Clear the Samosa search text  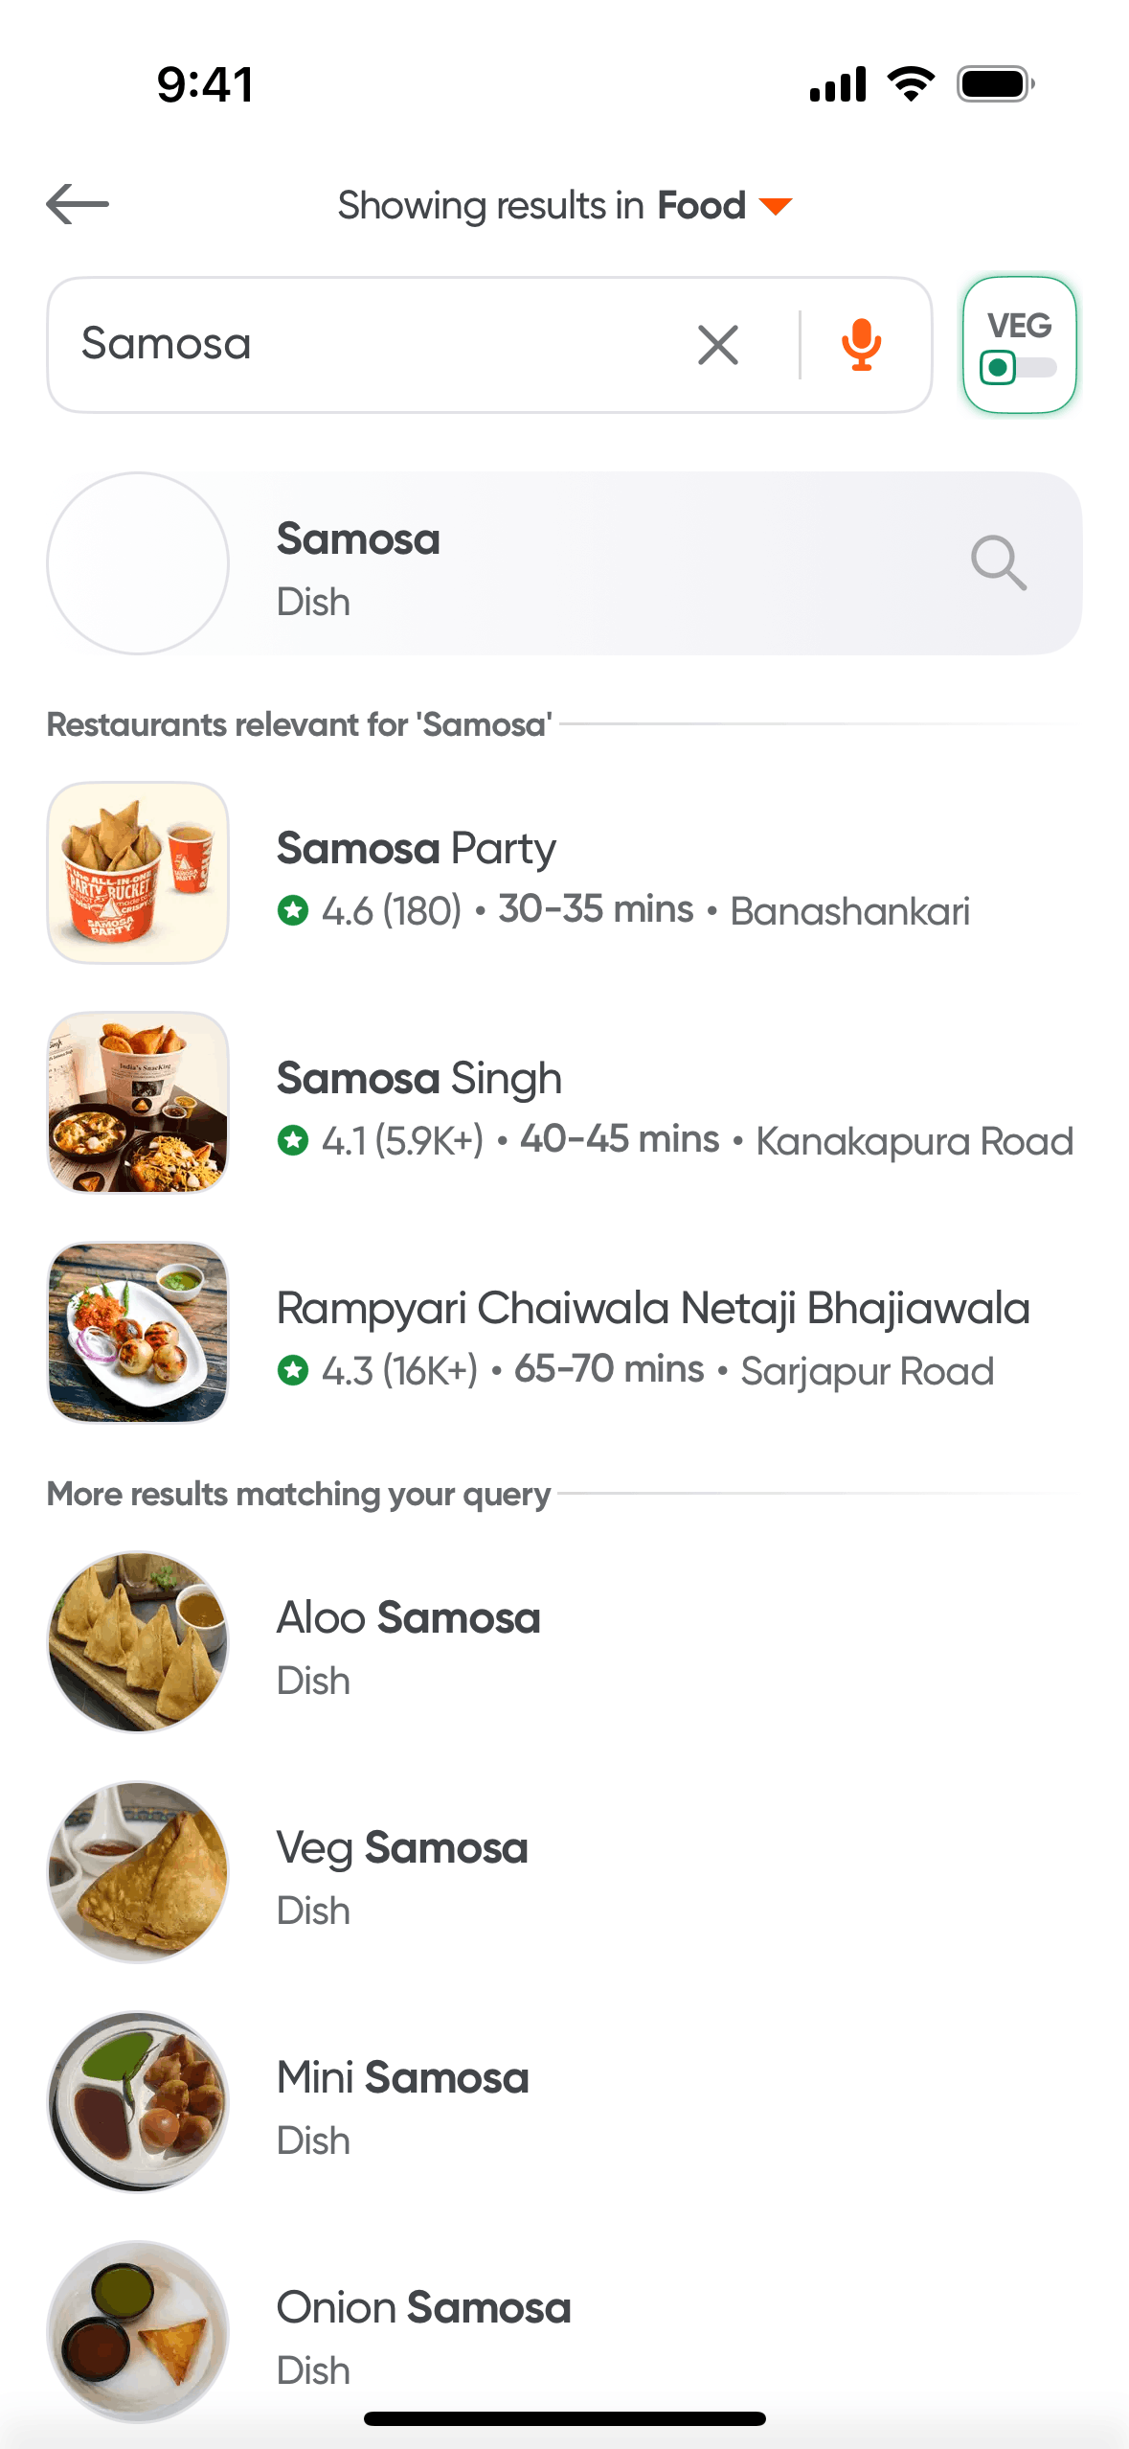coord(718,345)
